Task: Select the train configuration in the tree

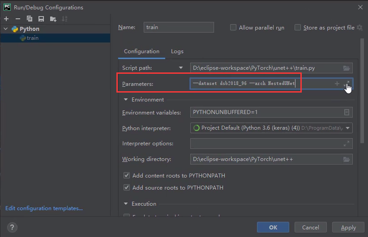Action: pyautogui.click(x=56, y=38)
